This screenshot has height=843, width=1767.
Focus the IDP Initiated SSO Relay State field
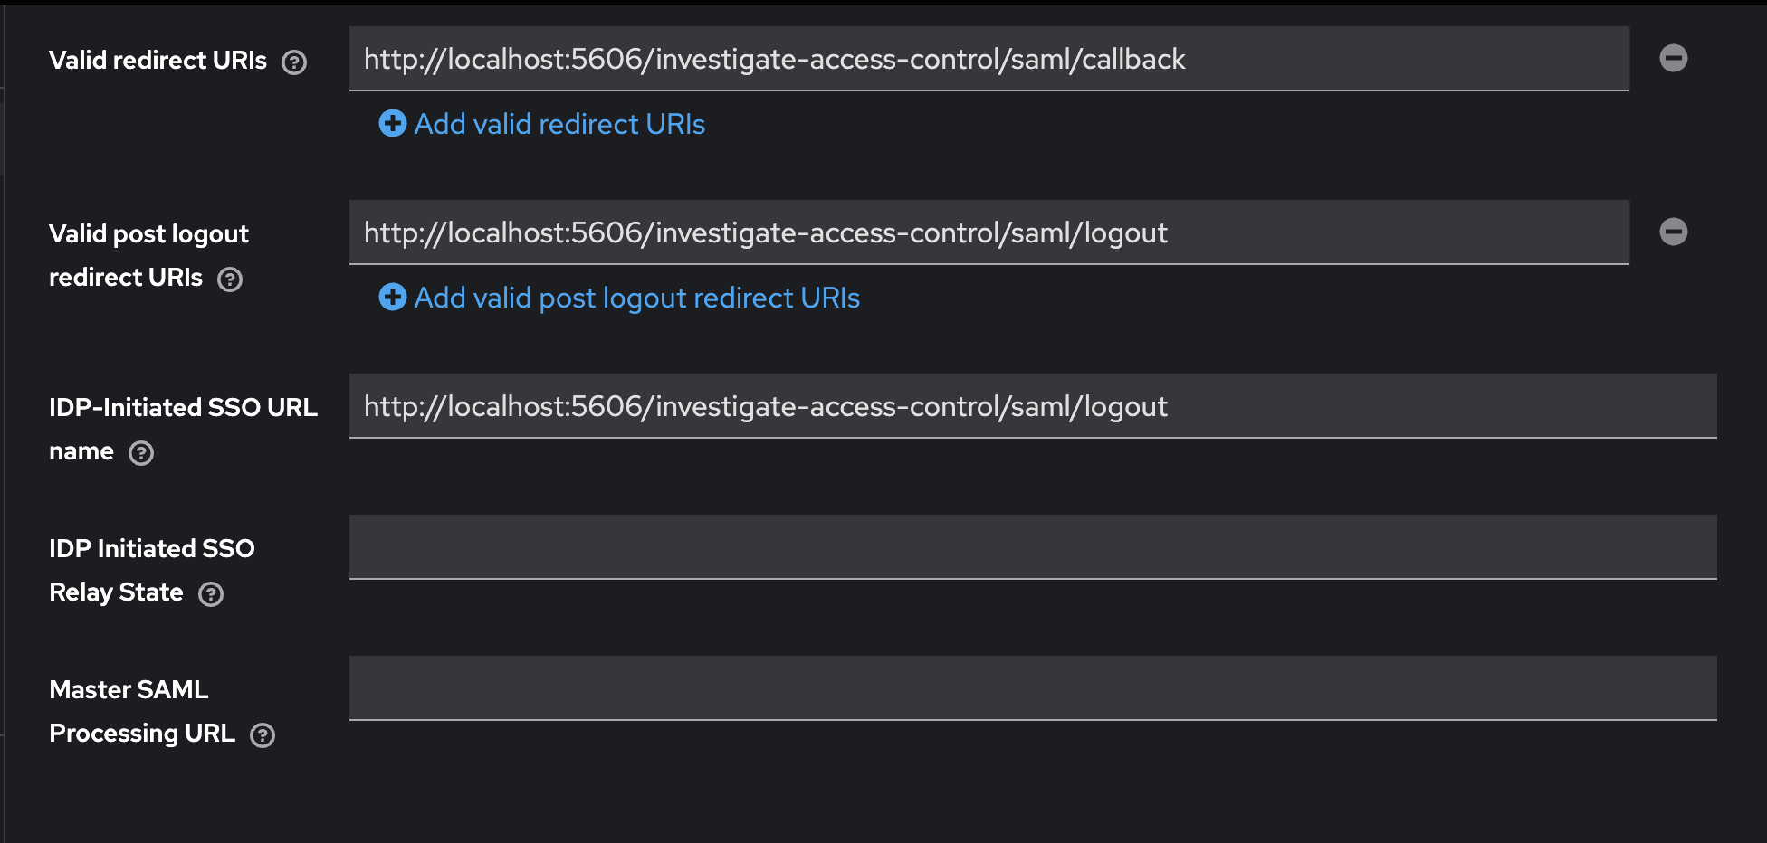click(1032, 547)
